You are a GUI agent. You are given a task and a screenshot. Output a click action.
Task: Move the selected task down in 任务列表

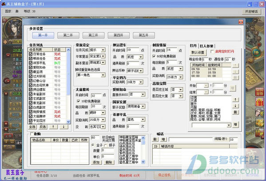(x=64, y=127)
